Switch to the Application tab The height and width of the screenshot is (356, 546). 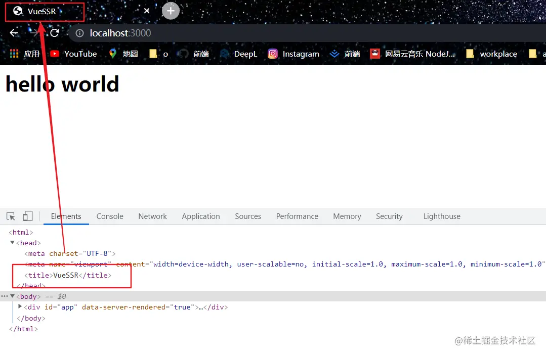201,216
